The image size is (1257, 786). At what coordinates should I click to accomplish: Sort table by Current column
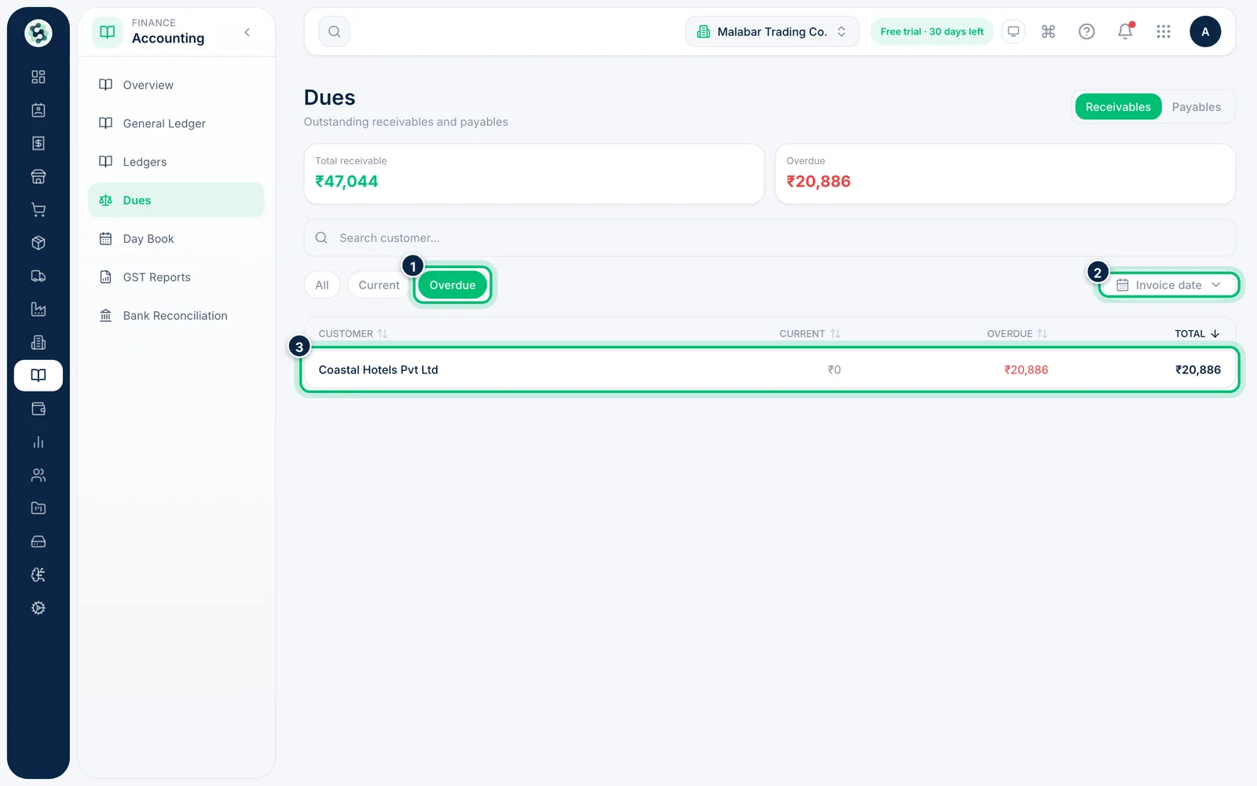point(810,333)
